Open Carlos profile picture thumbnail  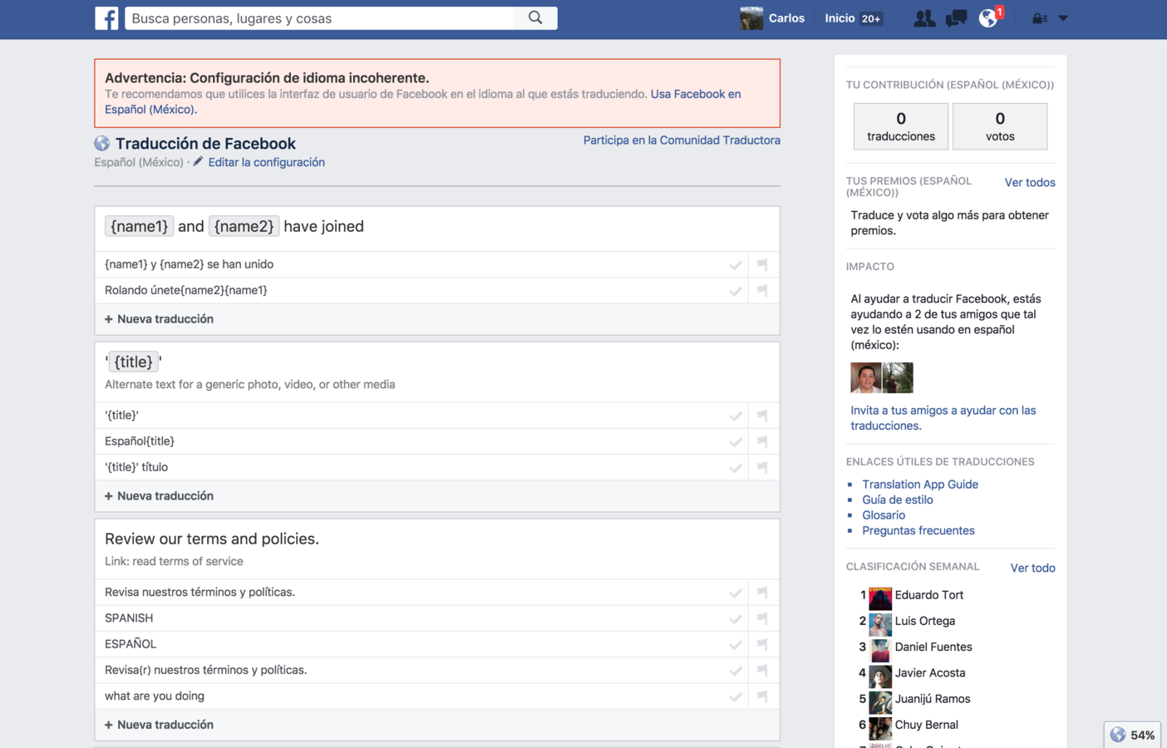coord(751,18)
